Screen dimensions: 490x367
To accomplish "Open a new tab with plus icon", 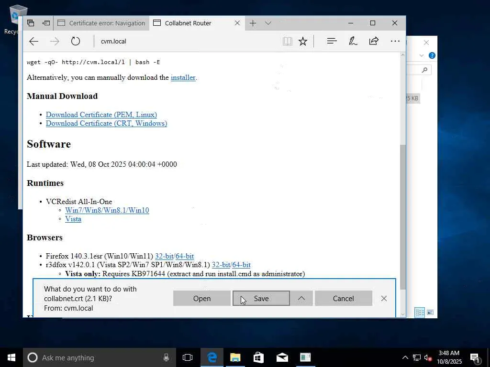I will coord(253,23).
